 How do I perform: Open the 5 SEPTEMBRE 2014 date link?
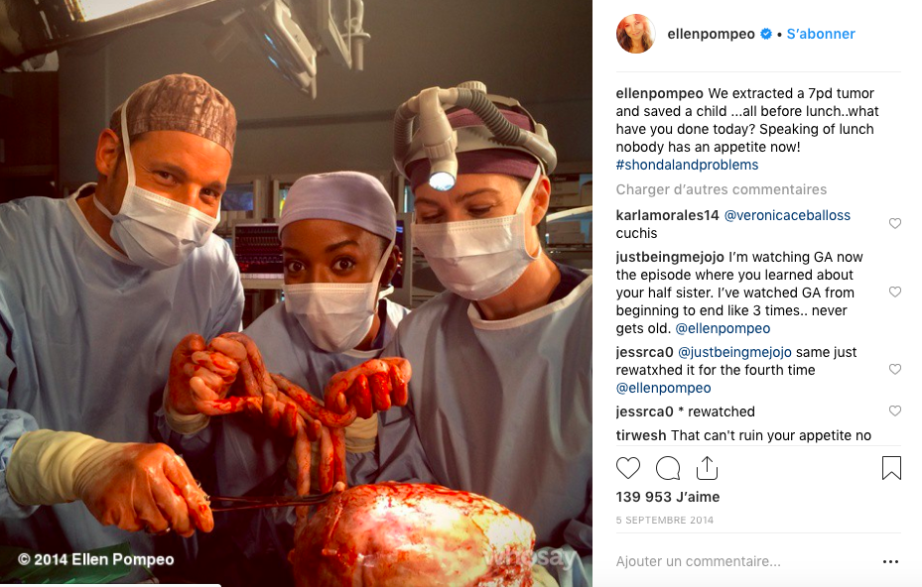pyautogui.click(x=664, y=520)
